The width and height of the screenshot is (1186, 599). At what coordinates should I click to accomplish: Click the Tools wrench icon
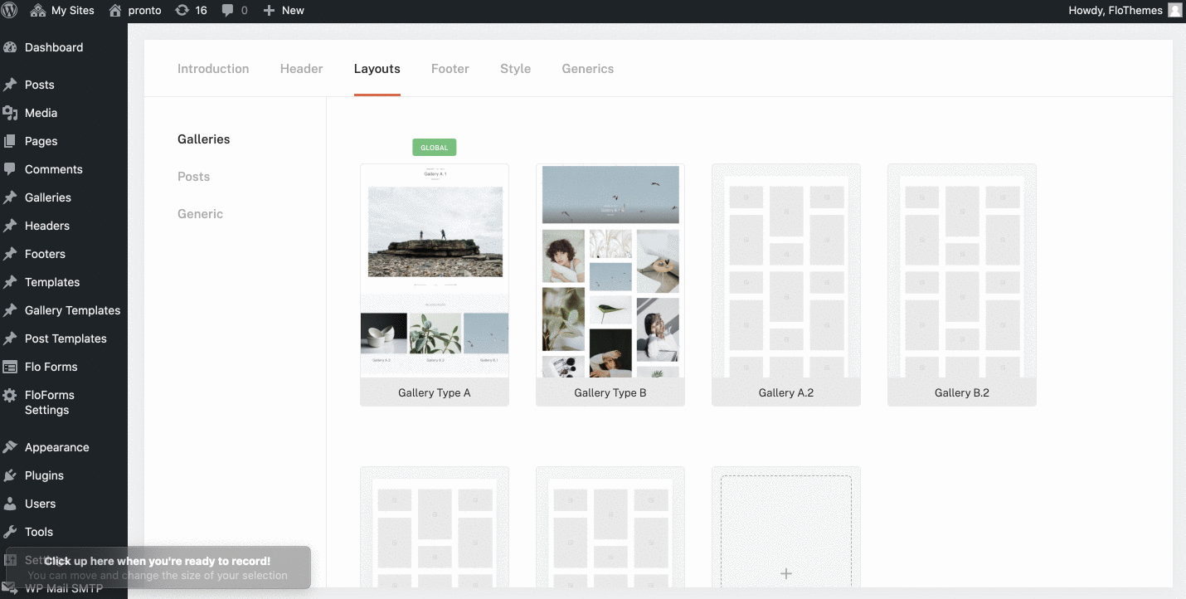click(10, 532)
